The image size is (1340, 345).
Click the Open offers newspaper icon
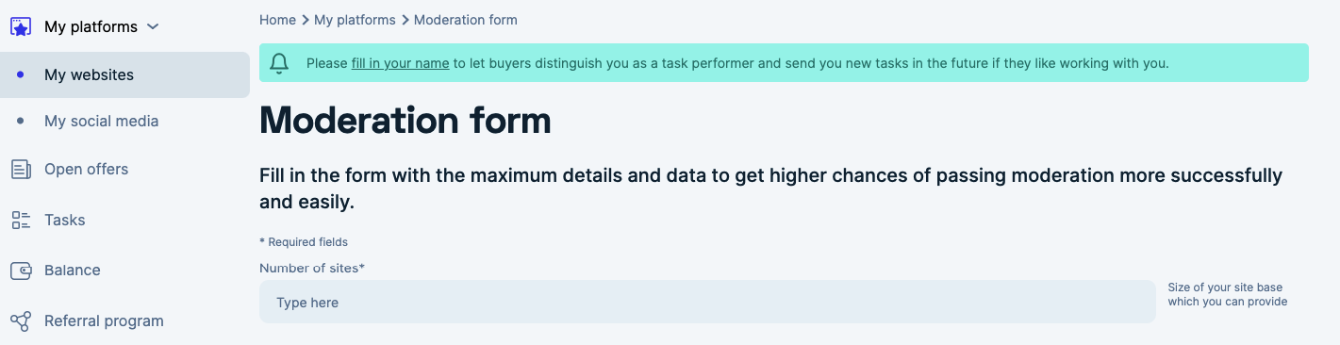(x=21, y=170)
